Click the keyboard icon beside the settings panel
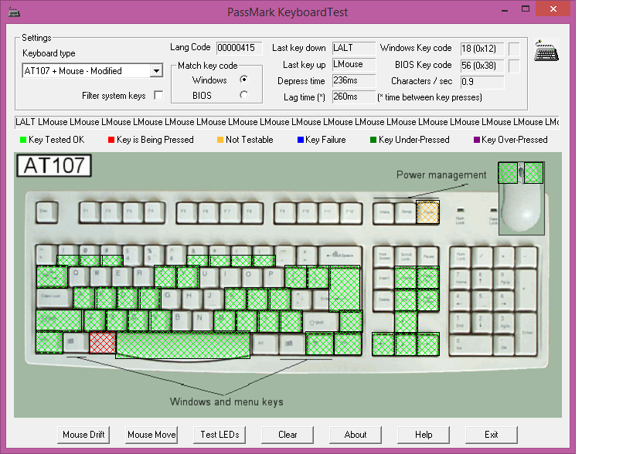This screenshot has height=454, width=633. pos(546,50)
